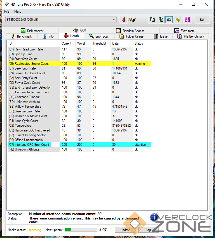The height and width of the screenshot is (238, 215).
Task: Click the 81604378652 data value
Action: pos(121,126)
